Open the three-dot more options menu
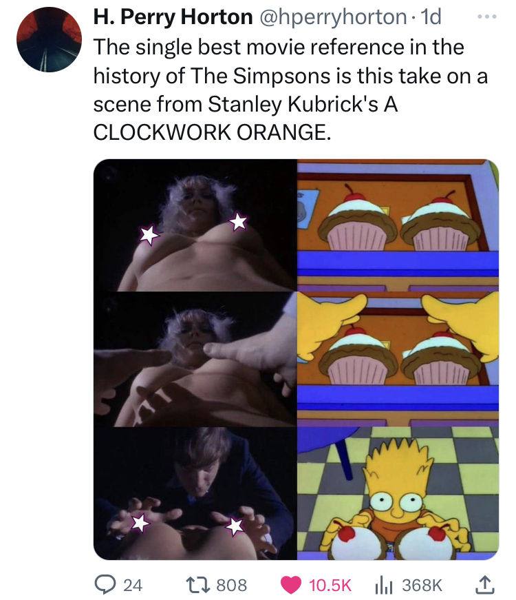 (x=486, y=17)
